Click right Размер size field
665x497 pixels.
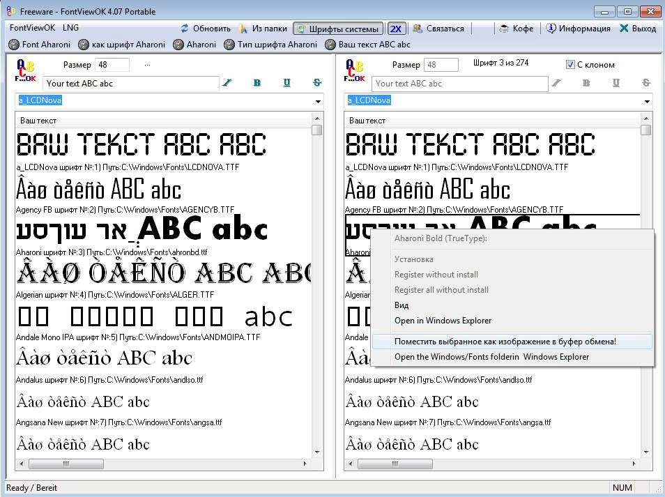click(x=441, y=65)
